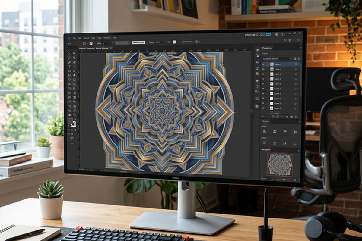This screenshot has width=362, height=241.
Task: Click the last icon in Align panel top row
Action: pos(295,132)
